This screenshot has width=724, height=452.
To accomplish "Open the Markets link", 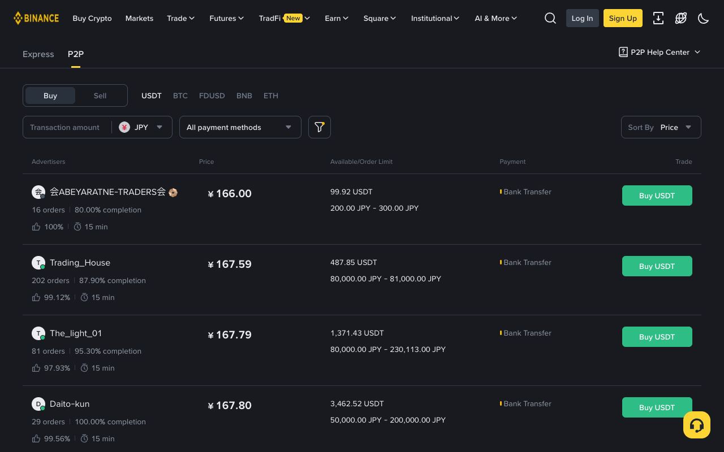I will 139,18.
